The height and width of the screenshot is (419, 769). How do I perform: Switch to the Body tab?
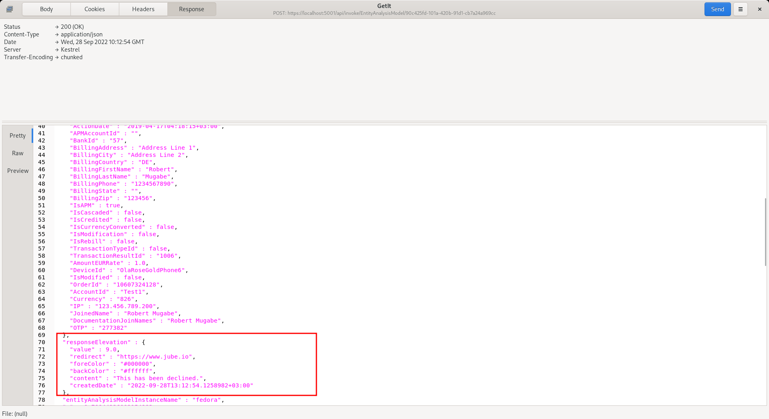click(x=46, y=9)
